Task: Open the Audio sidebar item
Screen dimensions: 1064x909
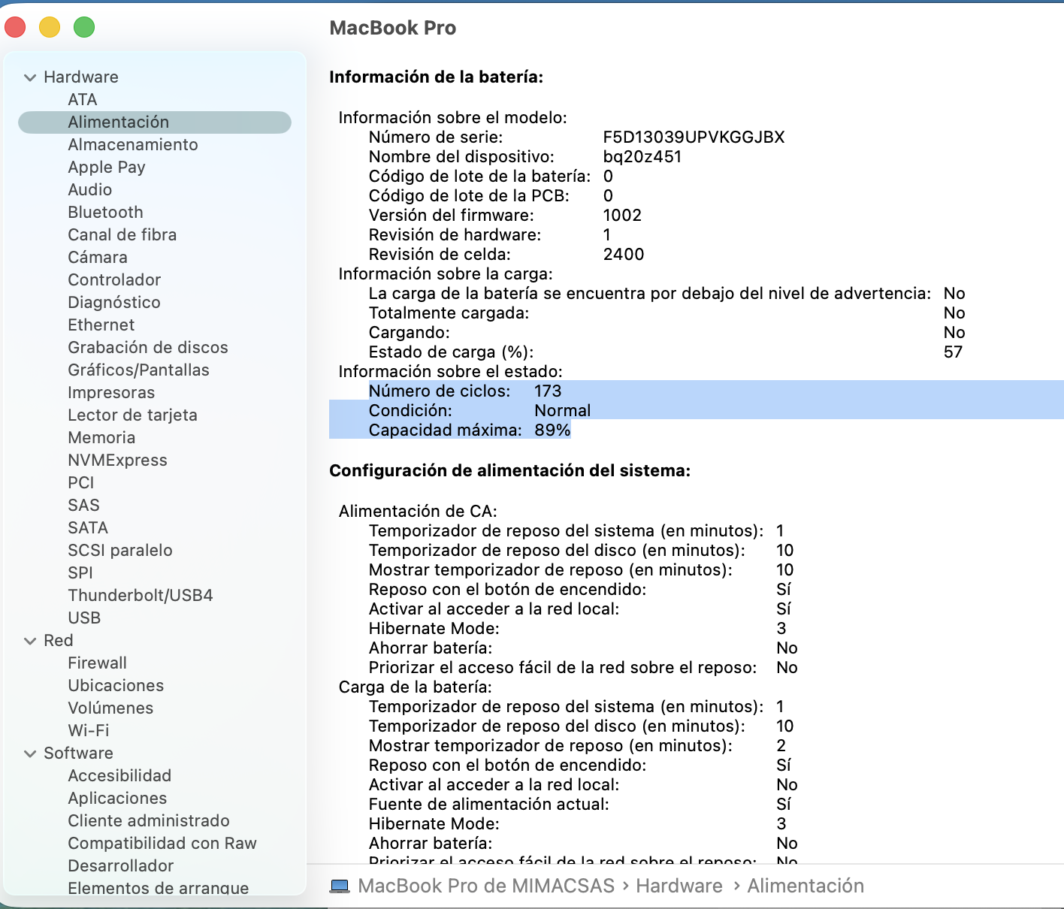Action: 90,190
